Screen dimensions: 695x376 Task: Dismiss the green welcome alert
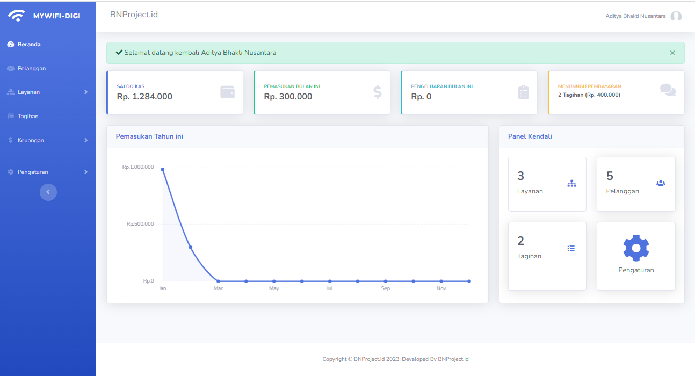click(672, 53)
